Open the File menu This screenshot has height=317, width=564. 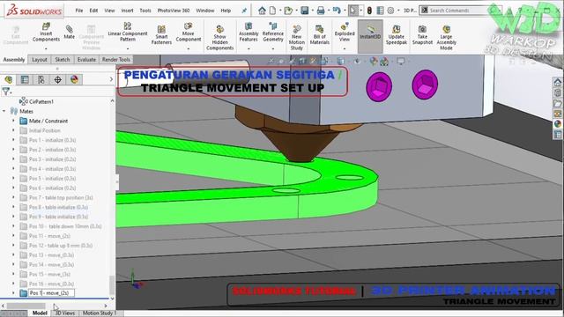click(79, 11)
